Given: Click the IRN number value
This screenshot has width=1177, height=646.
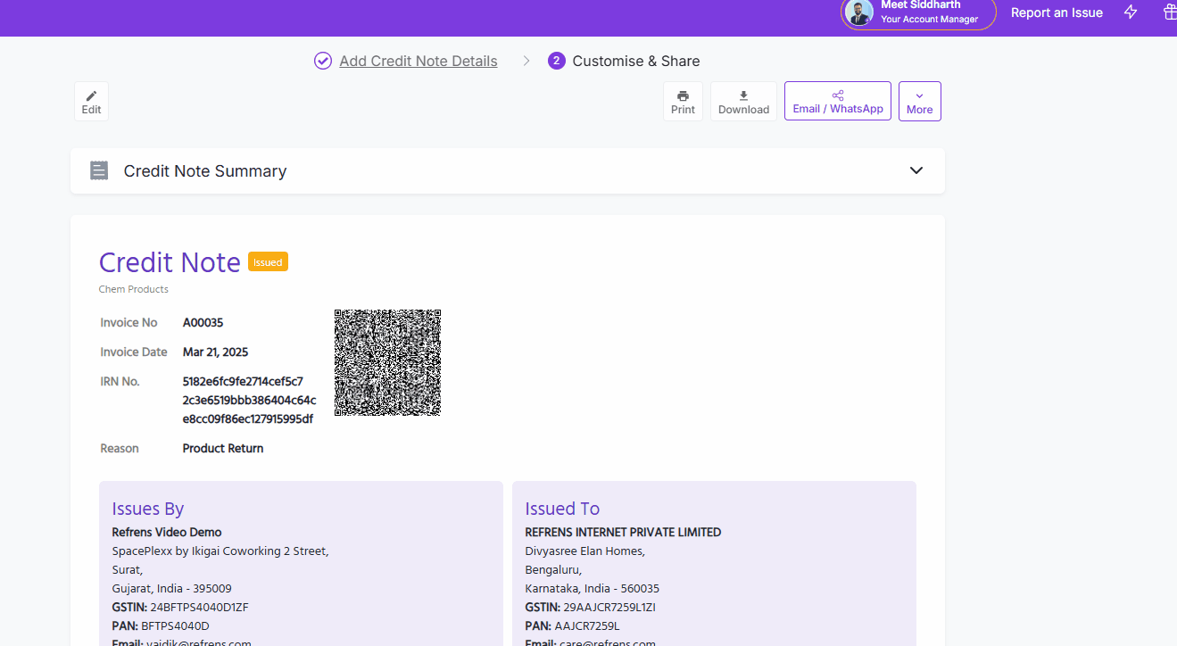Looking at the screenshot, I should point(249,400).
